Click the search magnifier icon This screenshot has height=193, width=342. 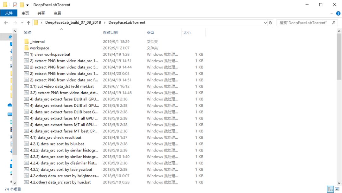tap(333, 23)
